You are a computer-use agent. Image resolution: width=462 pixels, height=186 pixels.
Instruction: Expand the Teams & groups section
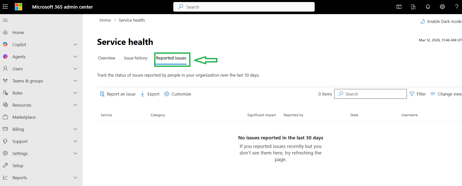click(75, 81)
